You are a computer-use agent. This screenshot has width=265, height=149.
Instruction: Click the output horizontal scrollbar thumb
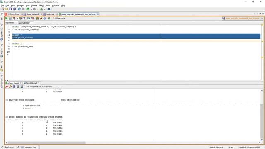click(47, 143)
